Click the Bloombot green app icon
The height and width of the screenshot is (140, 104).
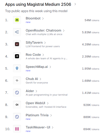17,20
